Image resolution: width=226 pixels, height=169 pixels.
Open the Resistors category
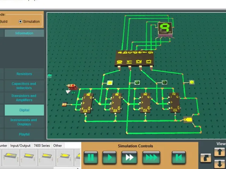[24, 74]
